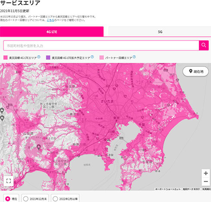The image size is (211, 202).
Task: Click the Google logo on map
Action: 8,188
